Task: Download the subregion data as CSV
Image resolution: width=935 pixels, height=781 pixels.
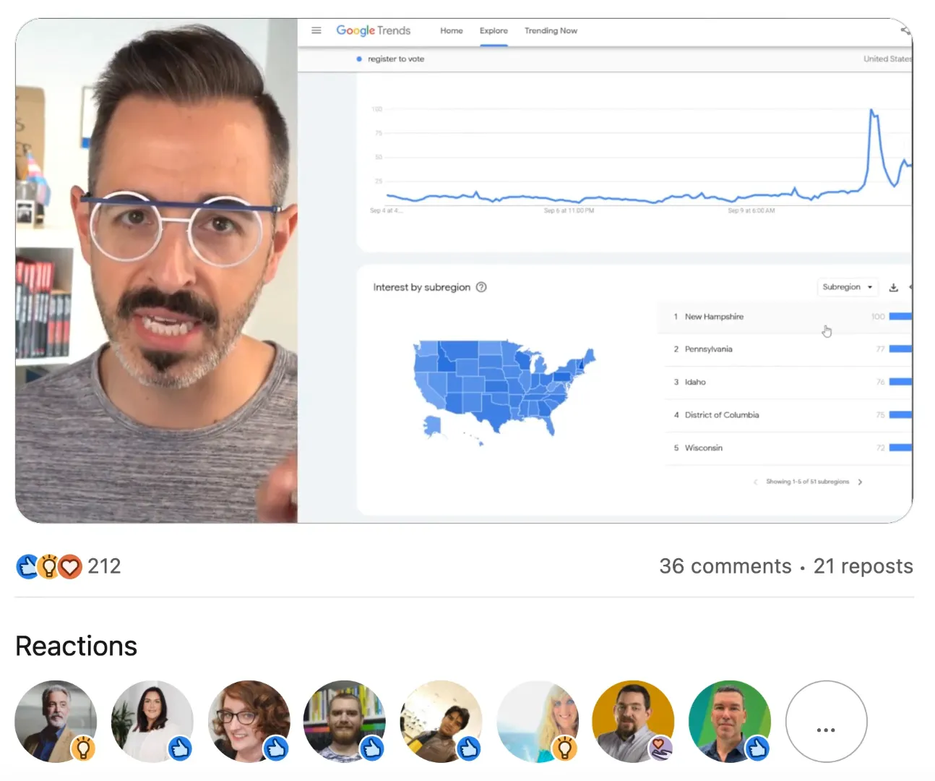Action: pos(893,287)
